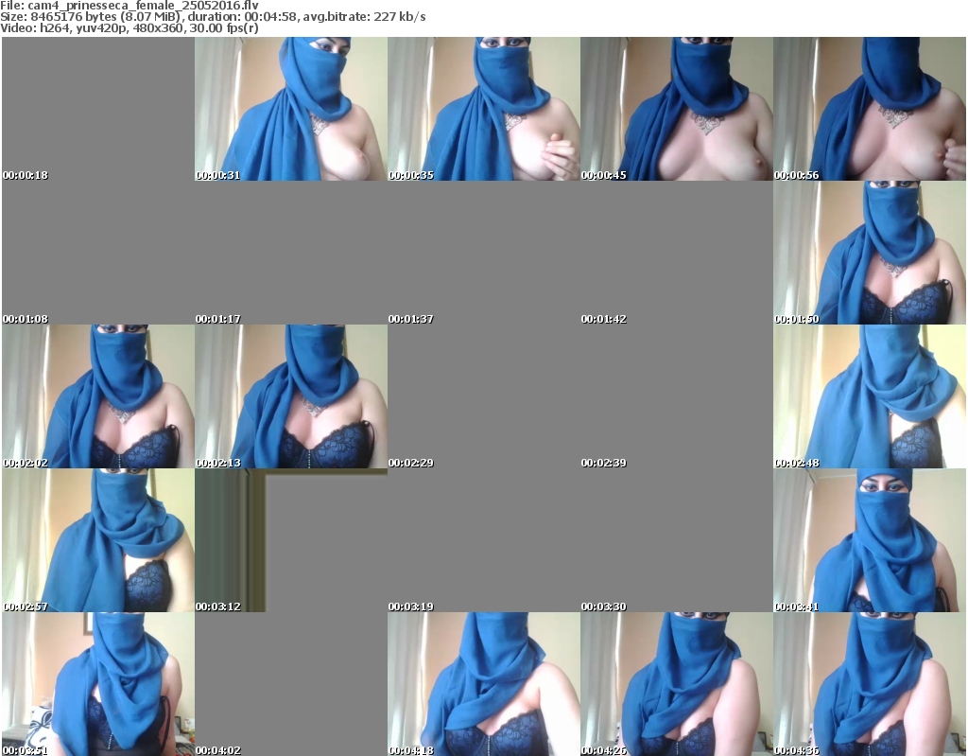
Task: Click the header line beginning 'File:'
Action: tap(130, 6)
